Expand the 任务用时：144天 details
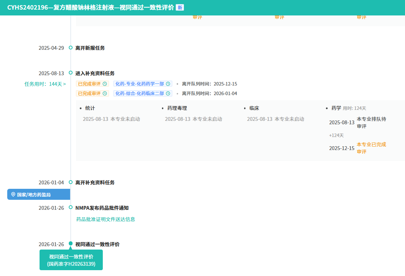 (45, 84)
